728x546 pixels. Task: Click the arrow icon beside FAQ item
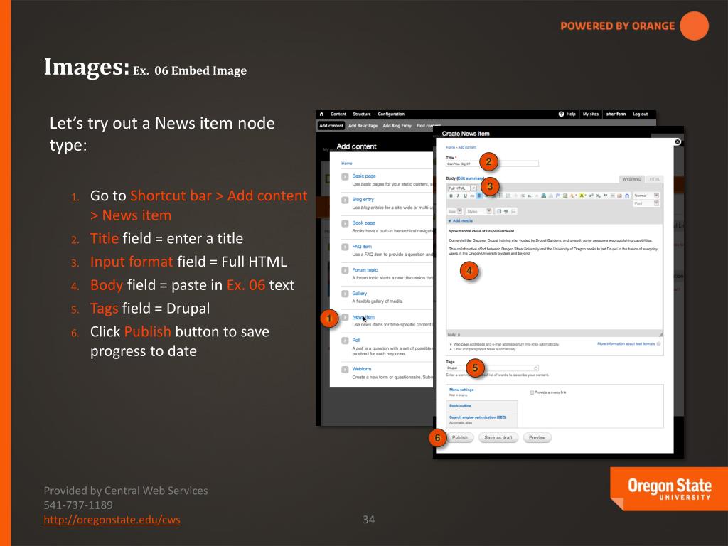point(345,247)
